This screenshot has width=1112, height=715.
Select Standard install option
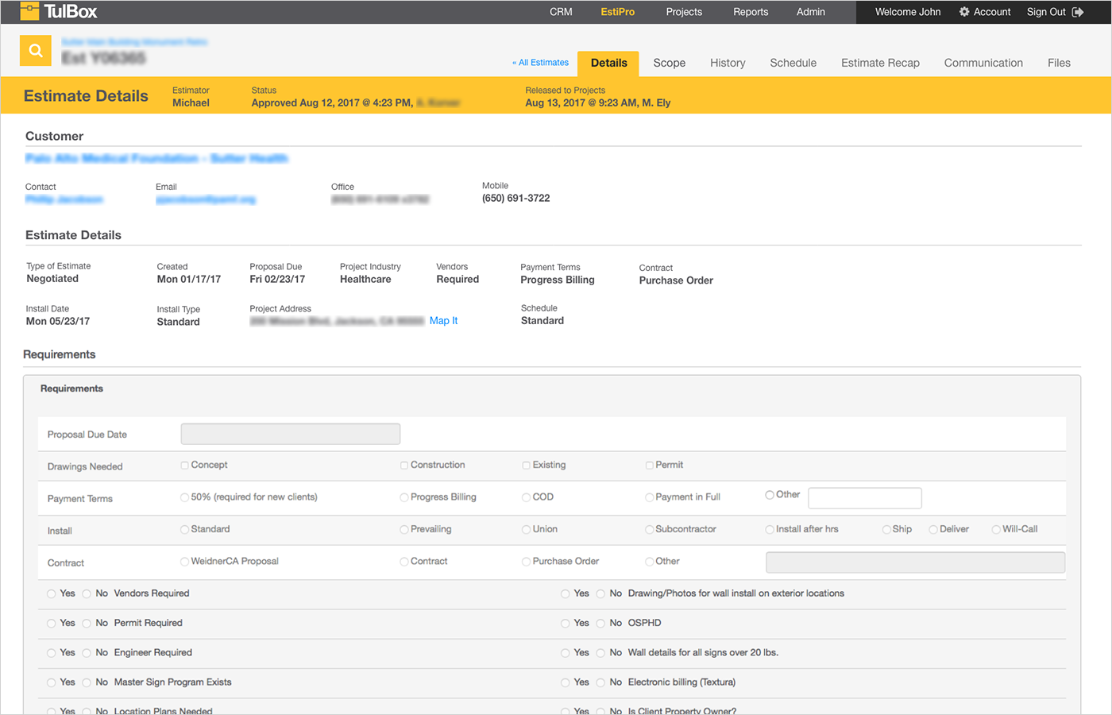coord(184,529)
